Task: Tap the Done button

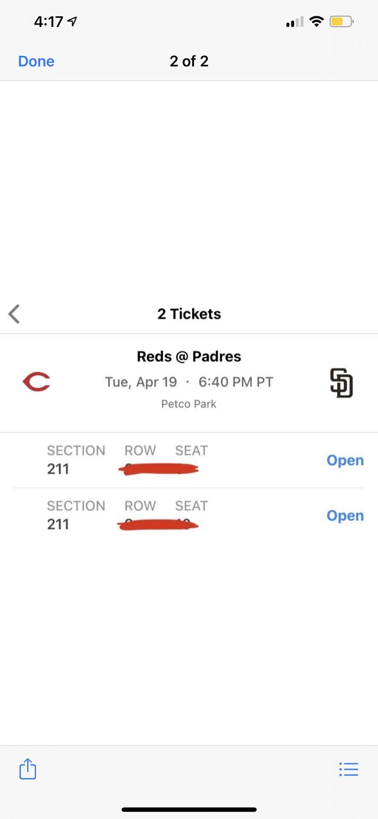Action: [x=36, y=61]
